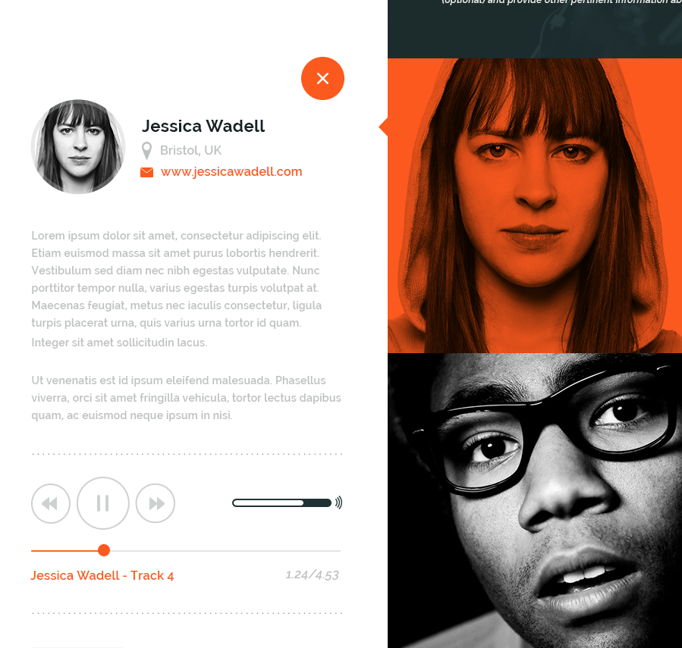Click the orange track progress knob
The width and height of the screenshot is (682, 648).
(104, 550)
